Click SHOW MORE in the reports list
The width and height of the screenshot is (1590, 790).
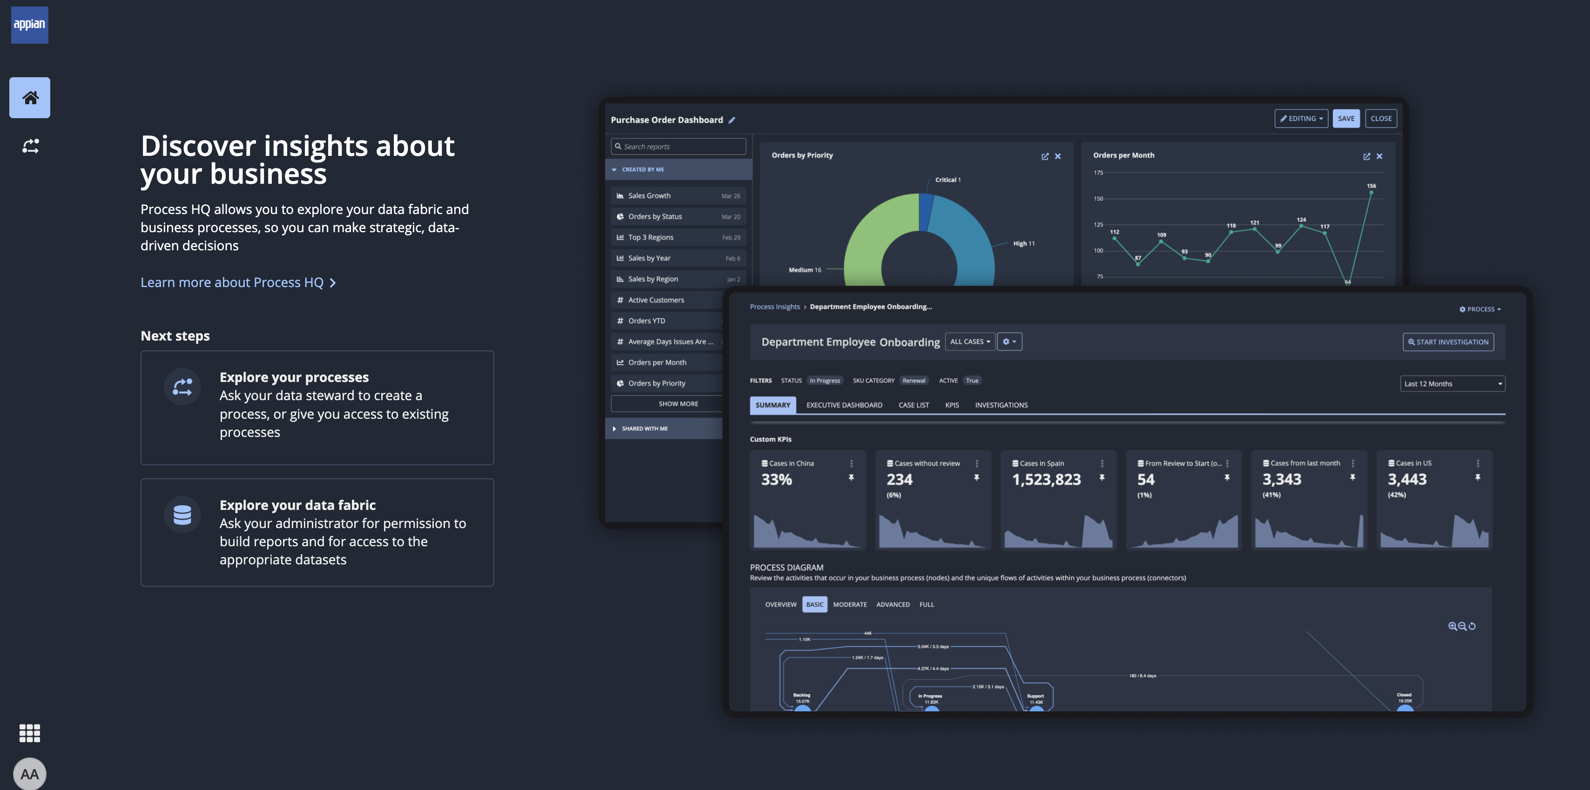(x=667, y=404)
